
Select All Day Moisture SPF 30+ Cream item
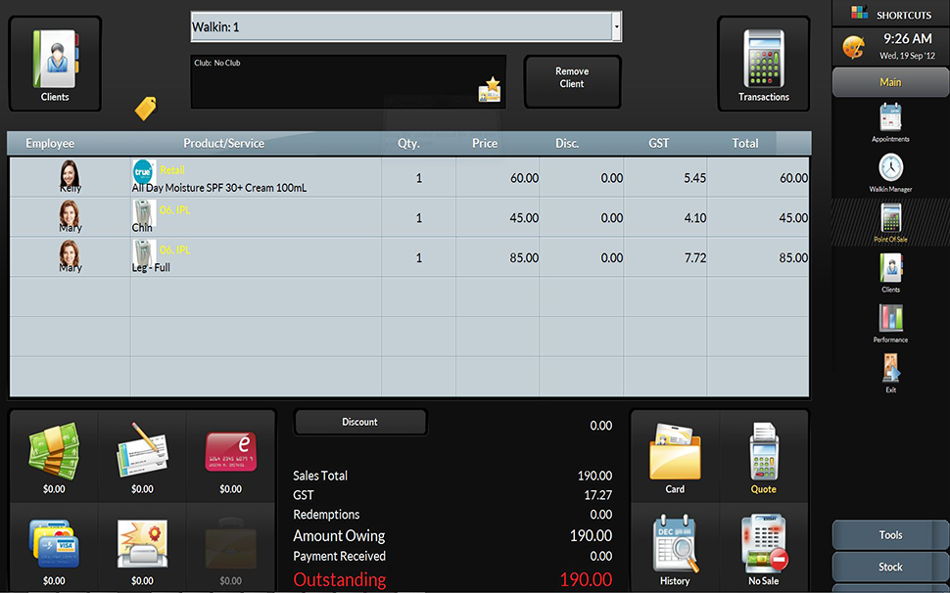219,188
